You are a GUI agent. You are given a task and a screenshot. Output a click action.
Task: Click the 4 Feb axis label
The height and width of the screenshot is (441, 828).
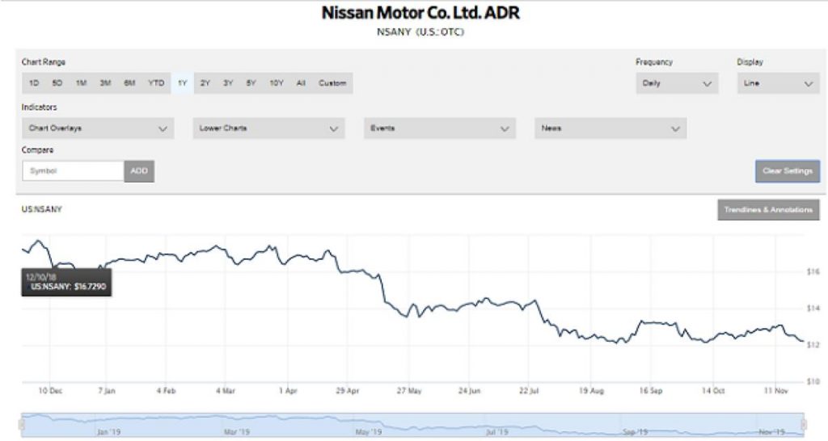(166, 391)
